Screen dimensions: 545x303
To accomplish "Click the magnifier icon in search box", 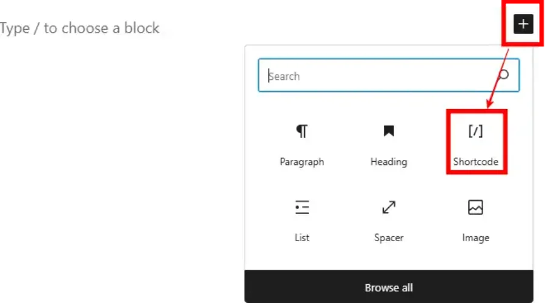I will pyautogui.click(x=503, y=75).
